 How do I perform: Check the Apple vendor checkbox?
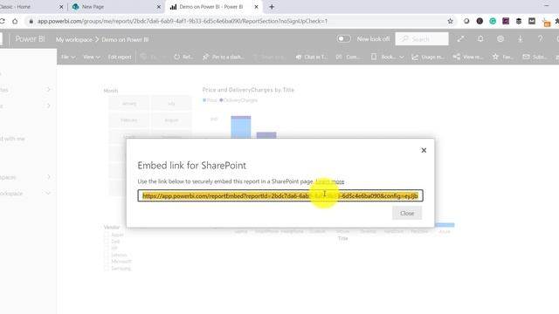(x=107, y=235)
